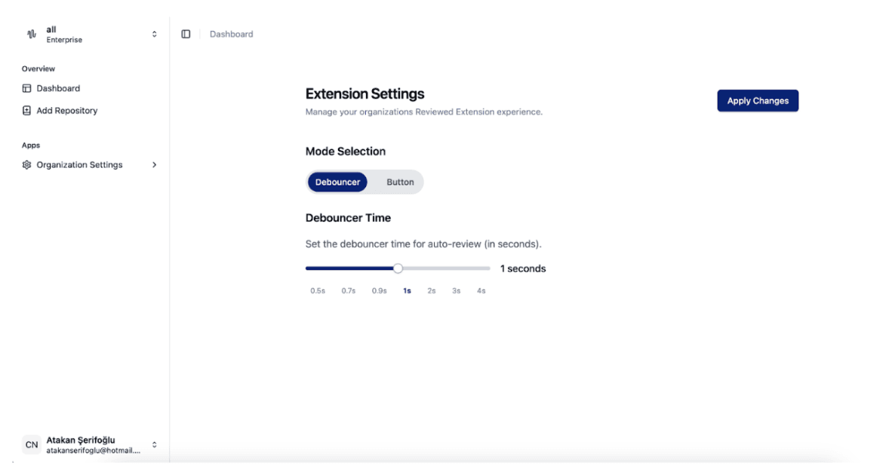Click the 'all Enterprise' organization name
The width and height of the screenshot is (889, 466).
[x=64, y=35]
